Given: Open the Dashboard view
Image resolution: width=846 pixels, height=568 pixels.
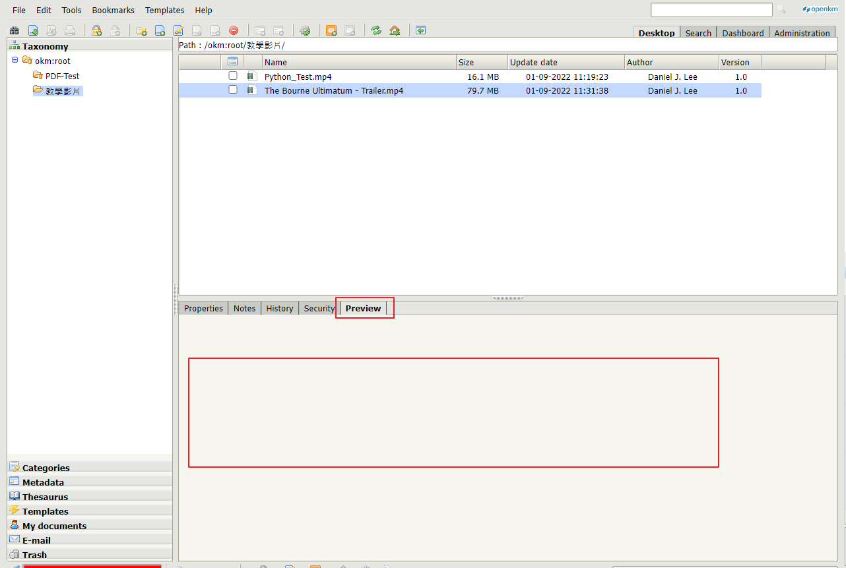Looking at the screenshot, I should pos(742,33).
